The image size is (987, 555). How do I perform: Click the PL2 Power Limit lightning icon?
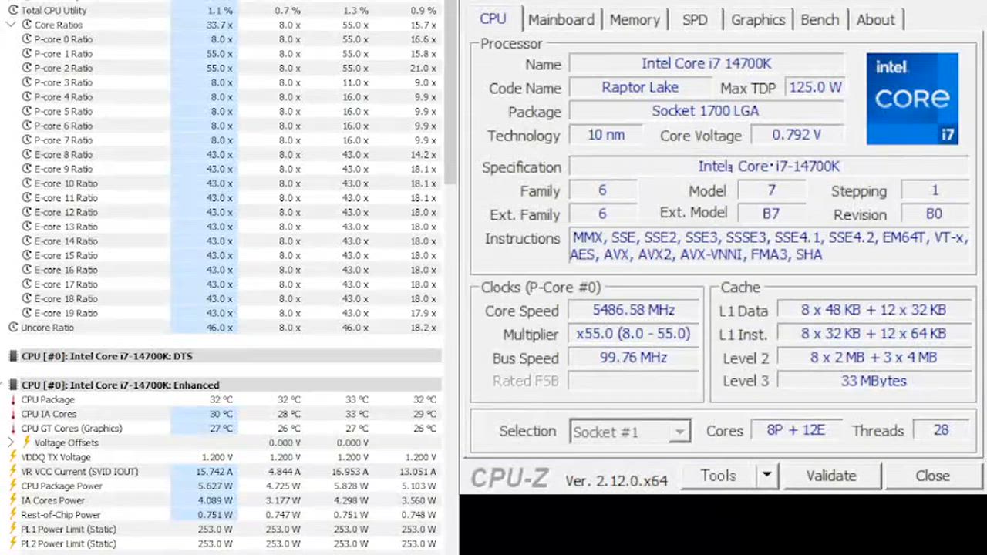pyautogui.click(x=13, y=543)
